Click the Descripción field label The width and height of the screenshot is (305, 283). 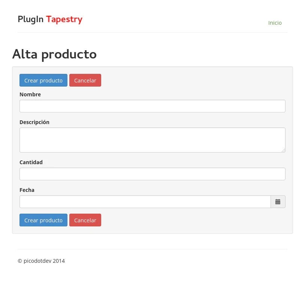tap(34, 122)
